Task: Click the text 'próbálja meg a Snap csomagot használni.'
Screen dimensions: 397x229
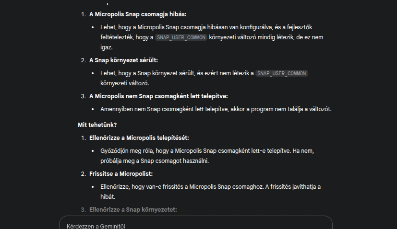Action: point(155,161)
